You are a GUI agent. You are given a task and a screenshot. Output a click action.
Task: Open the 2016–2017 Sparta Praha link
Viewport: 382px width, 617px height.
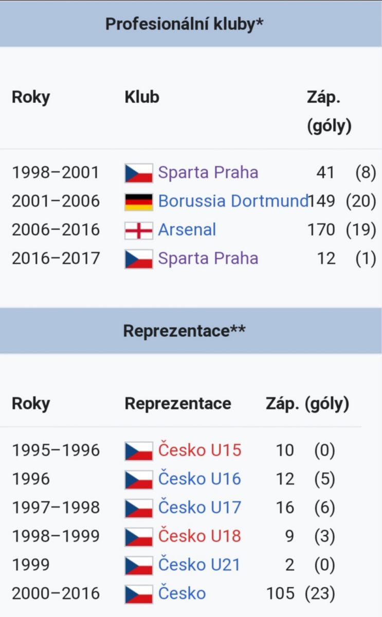tap(208, 258)
